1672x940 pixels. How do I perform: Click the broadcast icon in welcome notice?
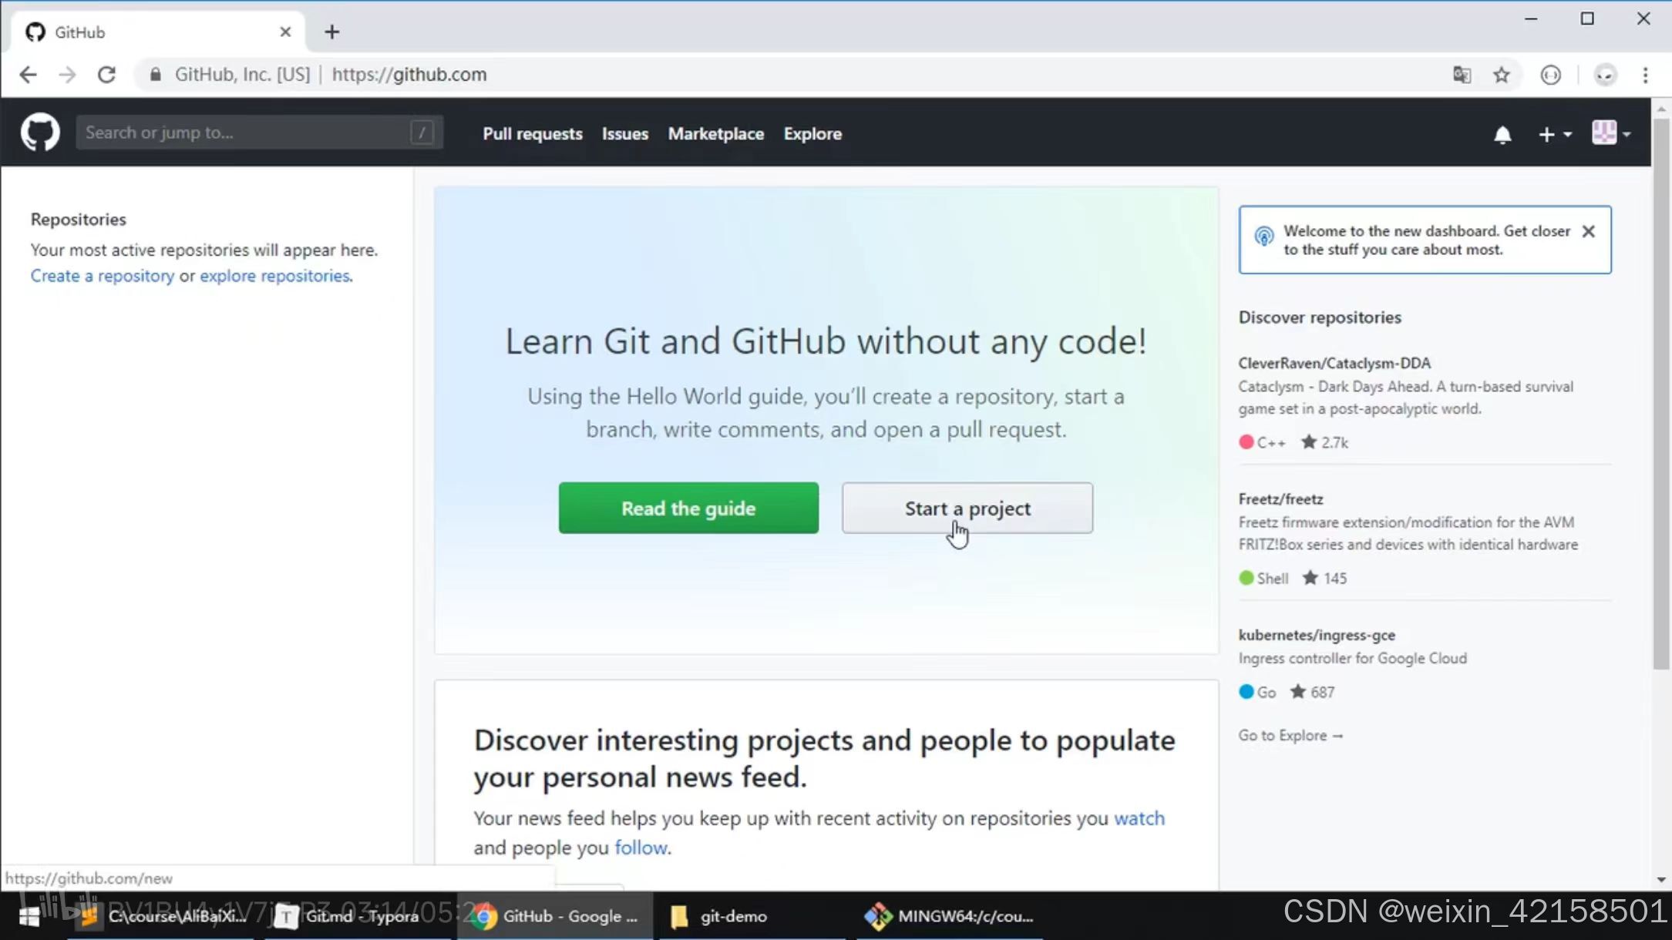pos(1263,236)
